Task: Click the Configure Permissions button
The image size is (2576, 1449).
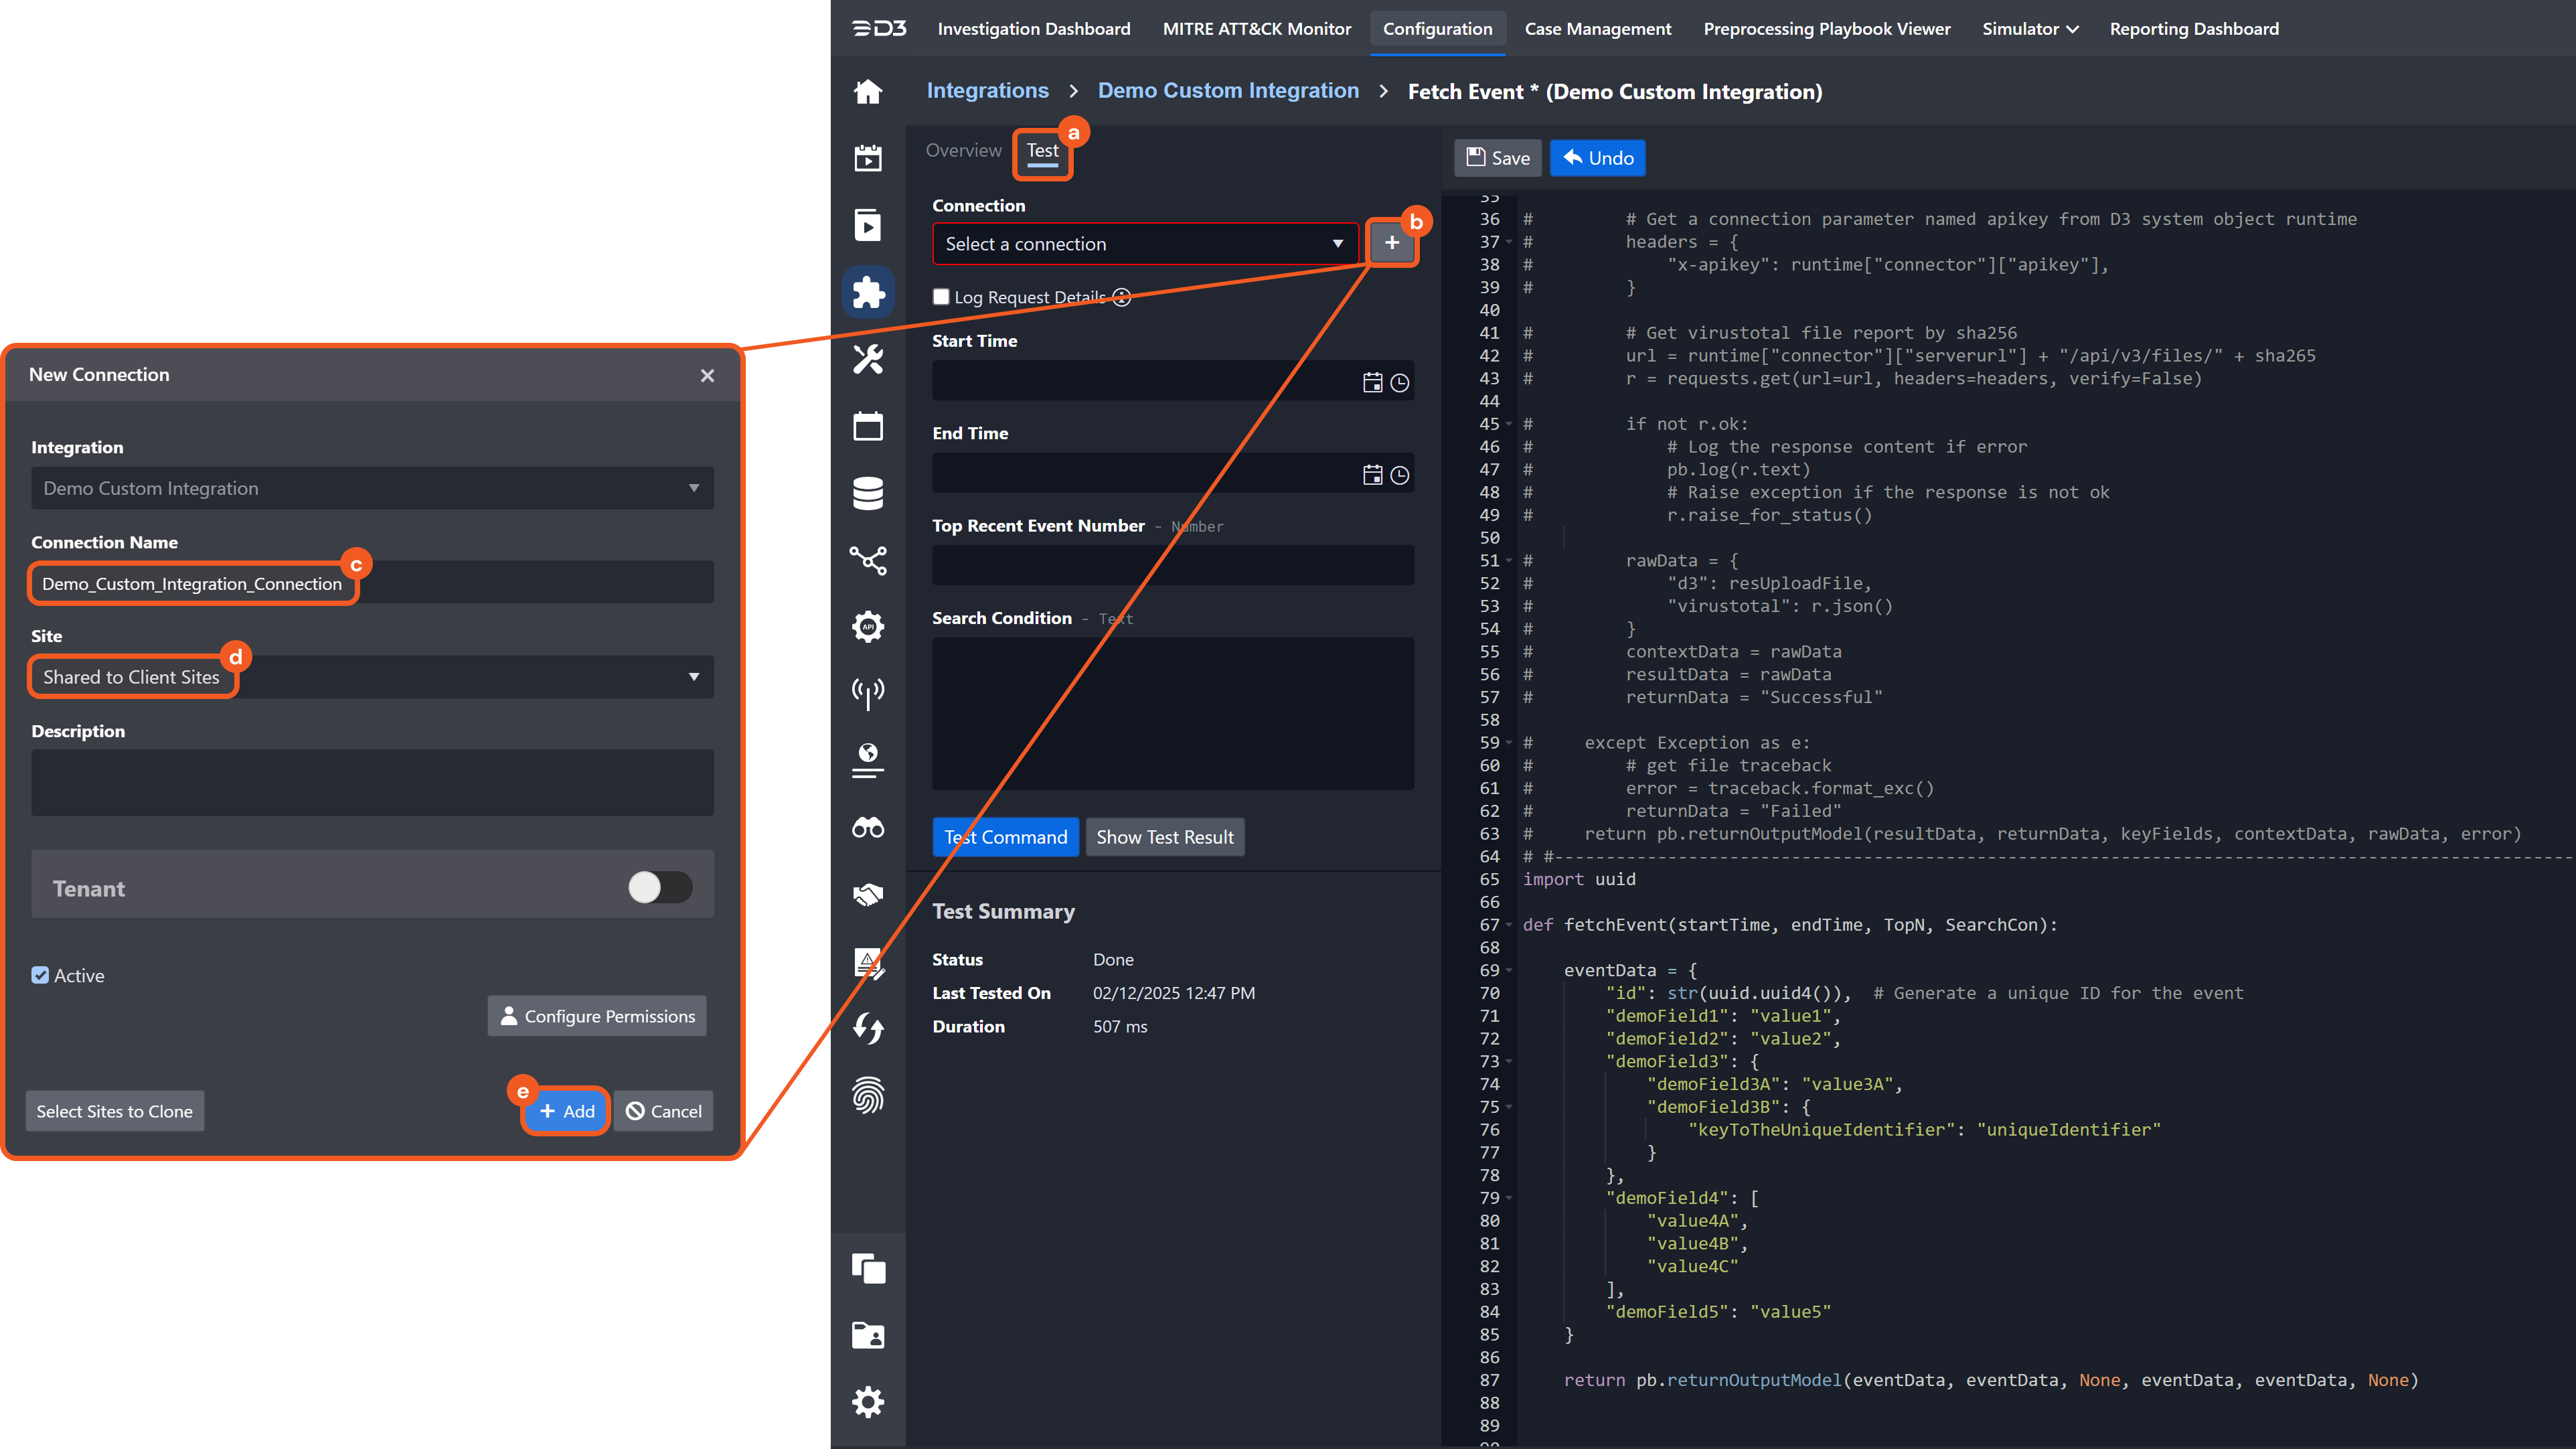Action: (597, 1015)
